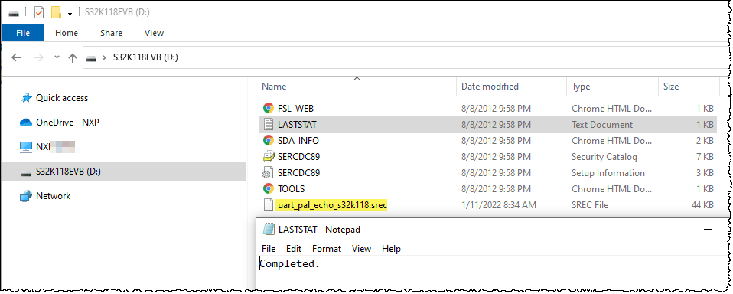
Task: Click the TOOLS Chrome HTML icon
Action: (x=268, y=189)
